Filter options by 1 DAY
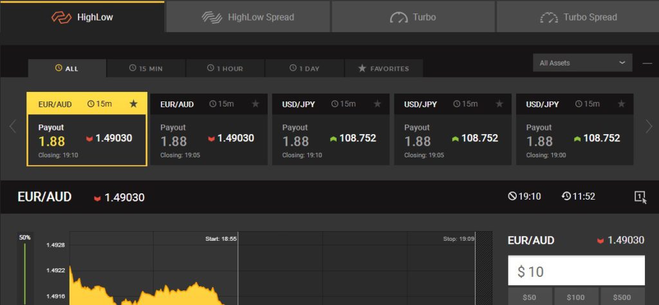 coord(304,68)
